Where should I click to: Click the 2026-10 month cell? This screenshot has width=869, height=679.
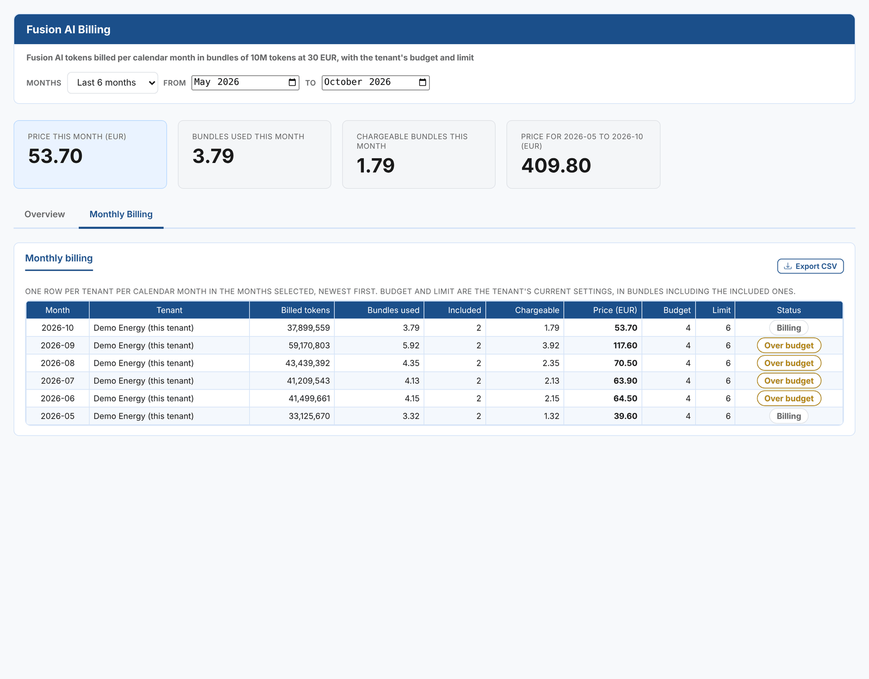[58, 328]
